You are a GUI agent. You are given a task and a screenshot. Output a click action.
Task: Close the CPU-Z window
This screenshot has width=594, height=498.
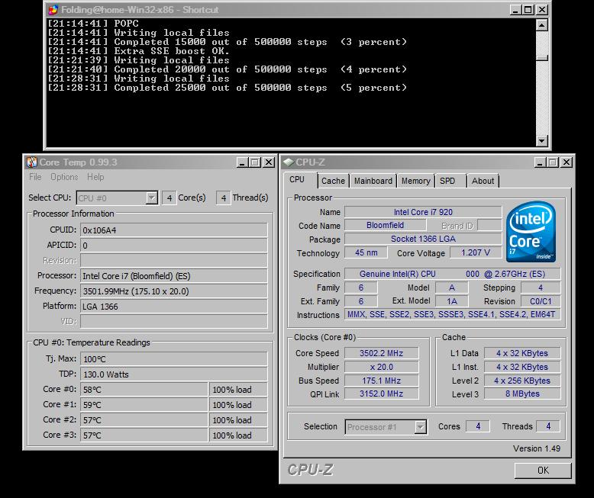[567, 162]
